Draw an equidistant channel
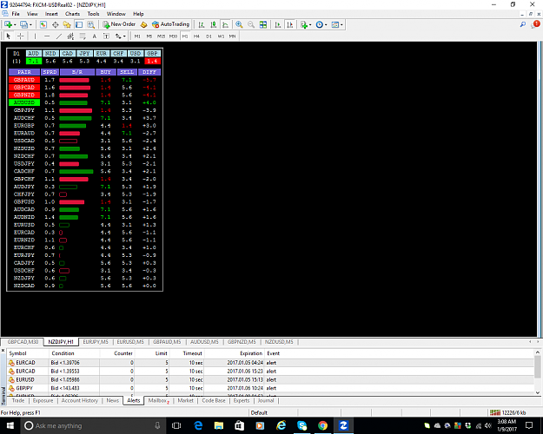 click(x=70, y=36)
